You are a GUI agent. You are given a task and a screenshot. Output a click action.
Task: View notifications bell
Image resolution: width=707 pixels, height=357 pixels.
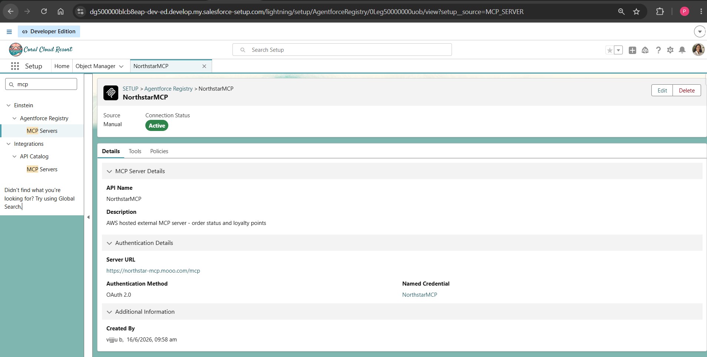(x=682, y=50)
